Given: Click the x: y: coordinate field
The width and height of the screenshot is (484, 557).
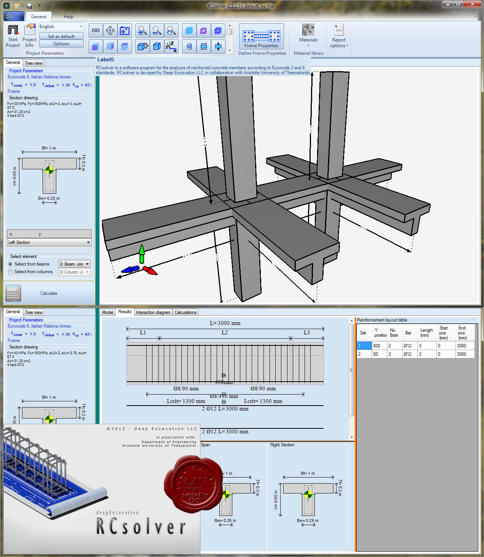Looking at the screenshot, I should 49,234.
